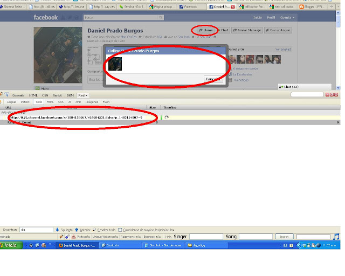
Task: Close the Daniel P... browser tab
Action: coord(233,7)
